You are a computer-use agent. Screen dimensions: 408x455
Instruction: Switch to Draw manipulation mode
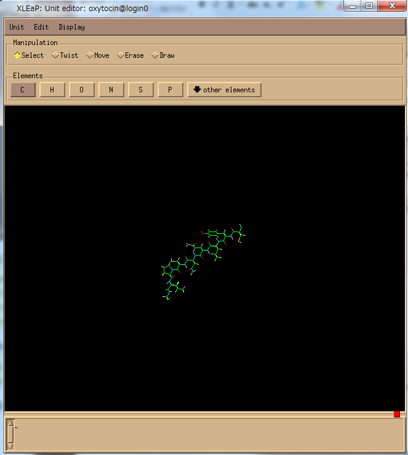tap(163, 55)
